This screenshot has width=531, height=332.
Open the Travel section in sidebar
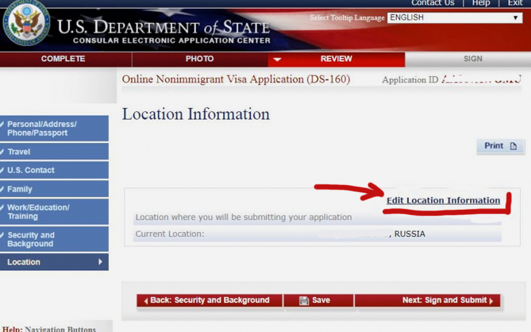point(54,151)
